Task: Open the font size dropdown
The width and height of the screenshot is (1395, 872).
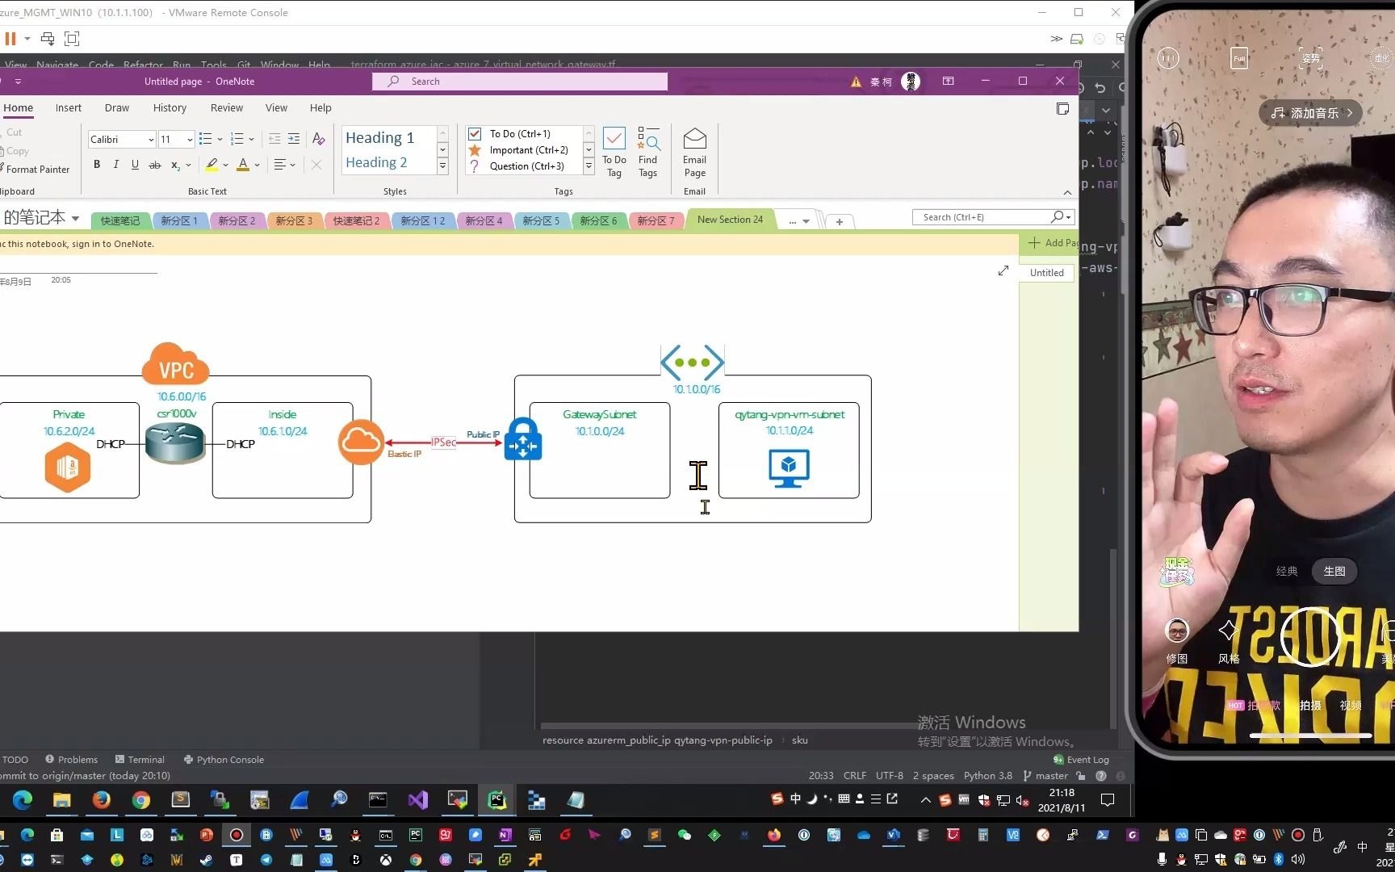Action: tap(190, 140)
